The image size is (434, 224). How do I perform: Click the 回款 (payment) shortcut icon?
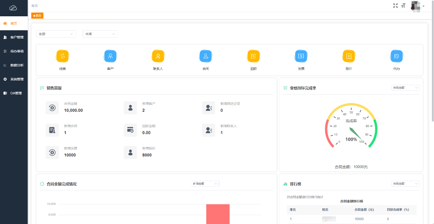click(x=253, y=56)
